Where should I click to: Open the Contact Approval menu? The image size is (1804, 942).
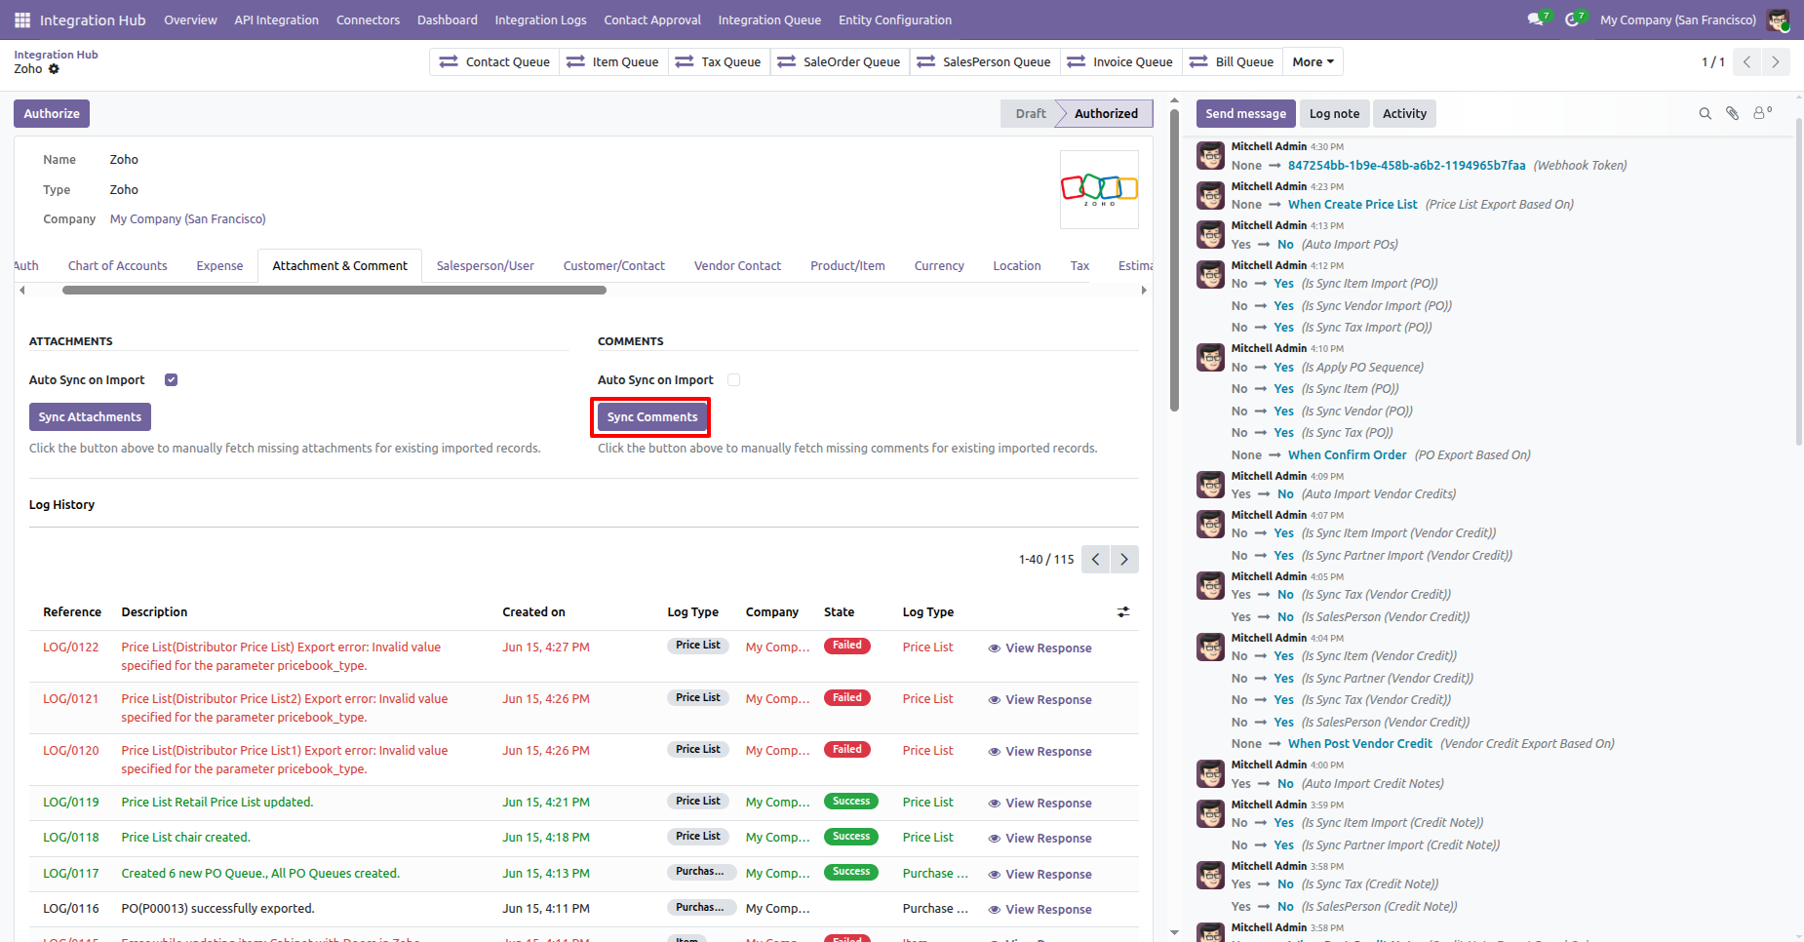point(652,20)
